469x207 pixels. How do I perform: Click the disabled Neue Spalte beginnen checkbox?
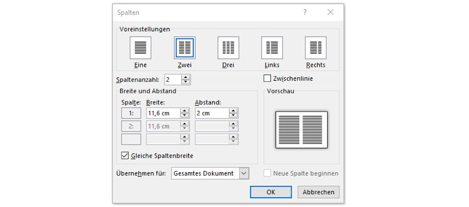click(x=267, y=173)
